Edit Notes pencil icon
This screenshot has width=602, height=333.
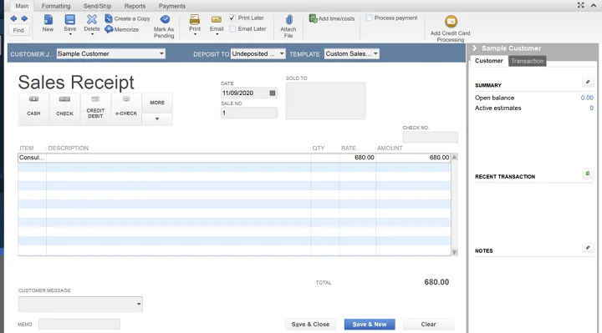588,248
